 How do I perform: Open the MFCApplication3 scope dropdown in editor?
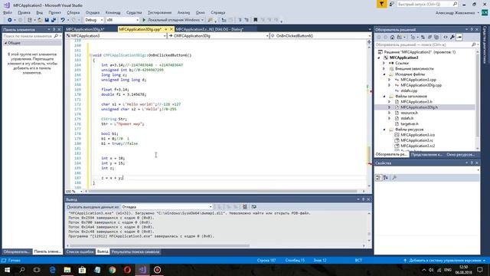coord(116,36)
